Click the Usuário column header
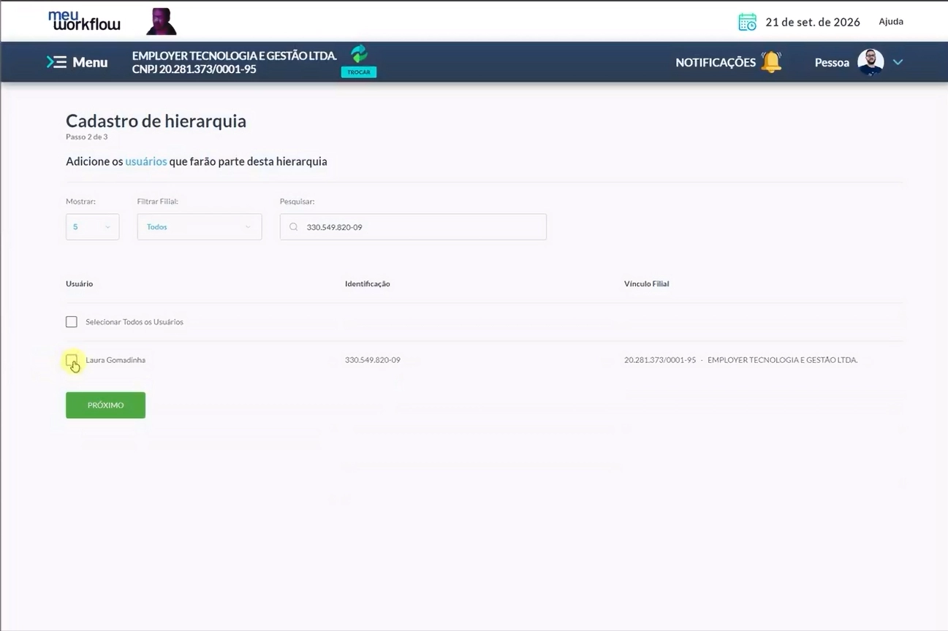The width and height of the screenshot is (948, 631). 80,283
